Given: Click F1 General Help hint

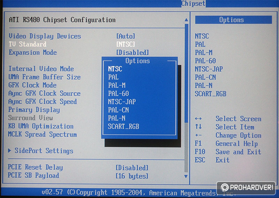Looking at the screenshot, I should (226, 144).
